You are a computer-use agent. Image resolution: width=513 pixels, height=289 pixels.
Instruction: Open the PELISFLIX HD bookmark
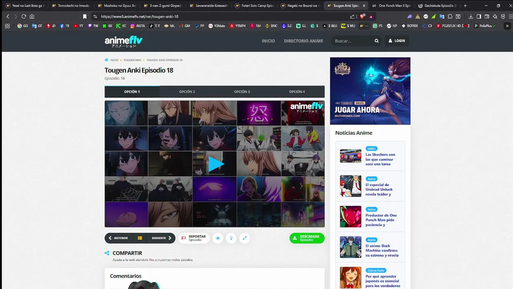[452, 26]
